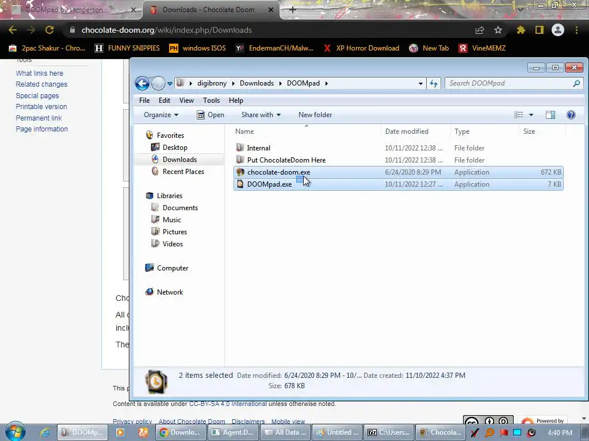Open view options dropdown arrow
This screenshot has width=589, height=441.
click(531, 115)
